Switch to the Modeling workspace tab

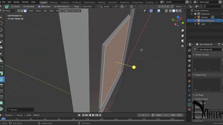coord(54,2)
